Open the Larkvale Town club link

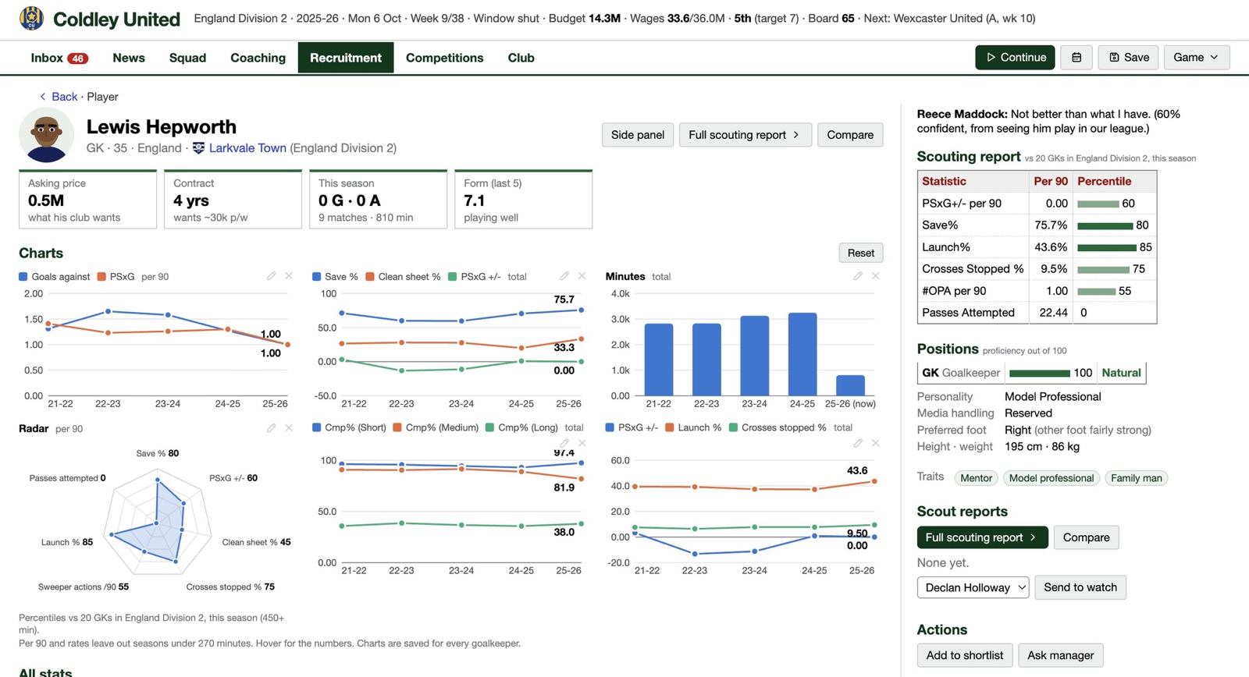247,148
